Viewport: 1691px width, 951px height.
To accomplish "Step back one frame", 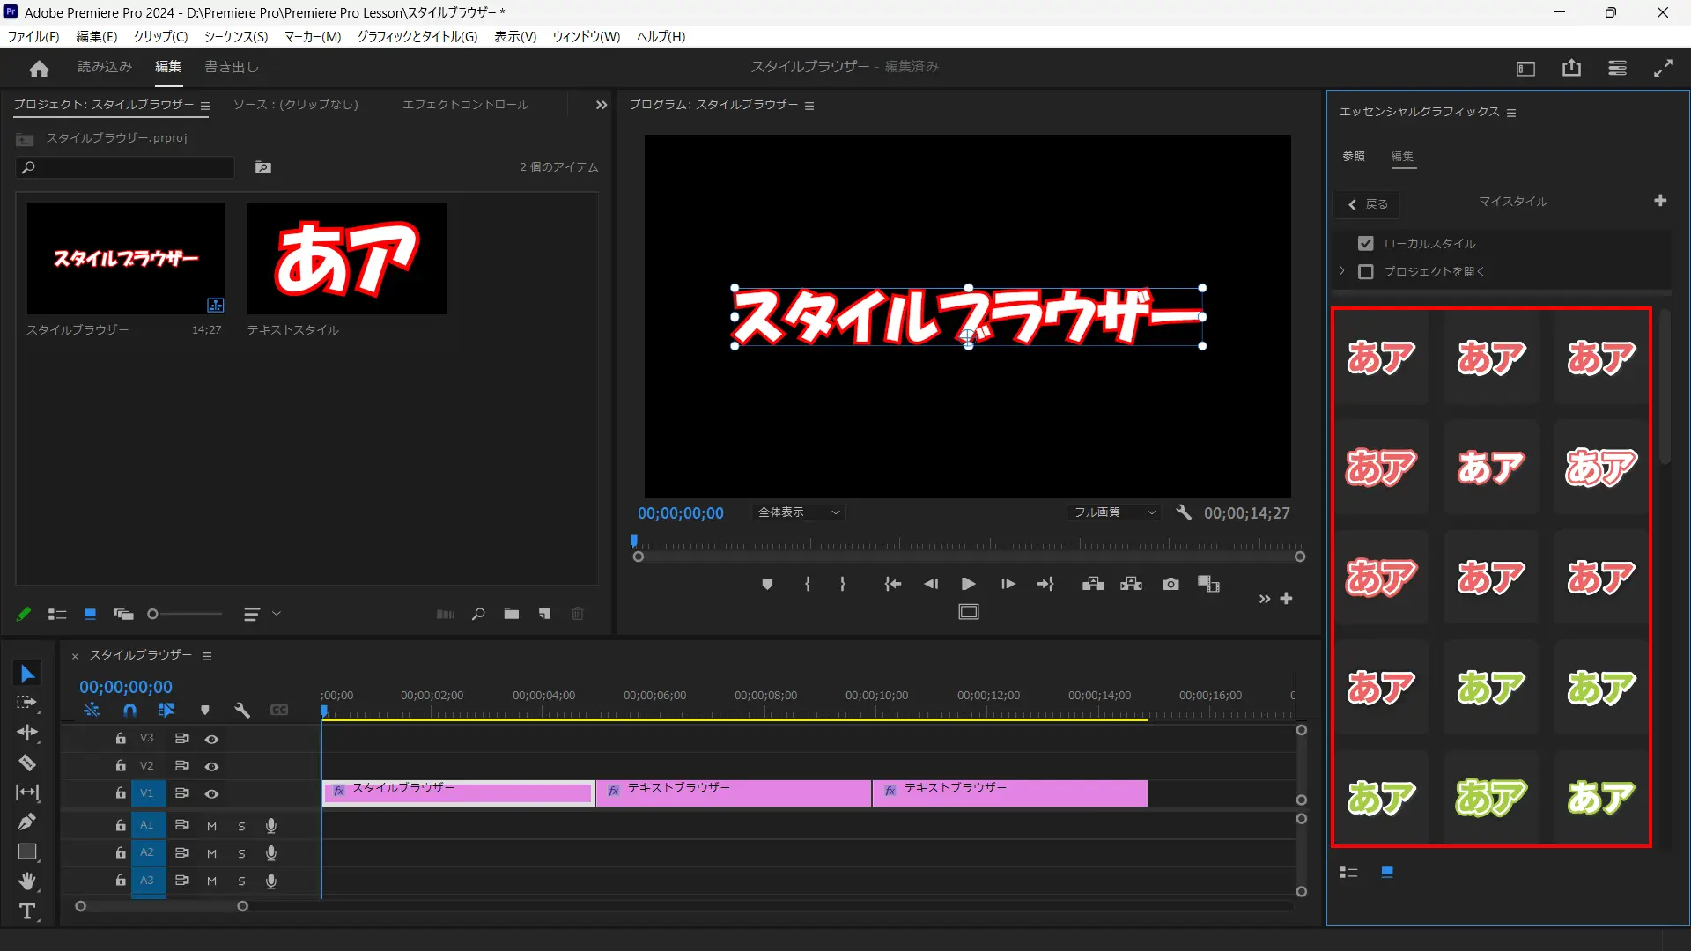I will 931,584.
